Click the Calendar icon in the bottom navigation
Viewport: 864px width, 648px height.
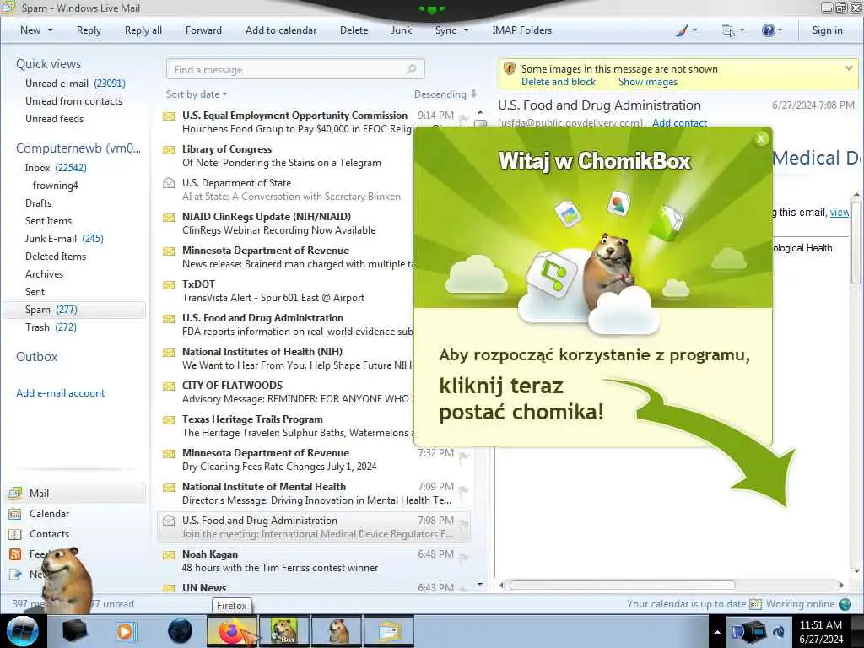tap(15, 514)
